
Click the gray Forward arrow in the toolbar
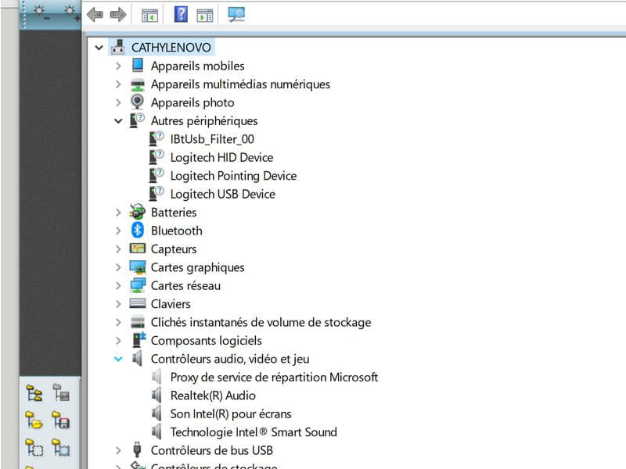coord(118,15)
